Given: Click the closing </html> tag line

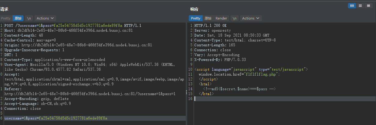Looking at the screenshot, I should (x=206, y=94).
